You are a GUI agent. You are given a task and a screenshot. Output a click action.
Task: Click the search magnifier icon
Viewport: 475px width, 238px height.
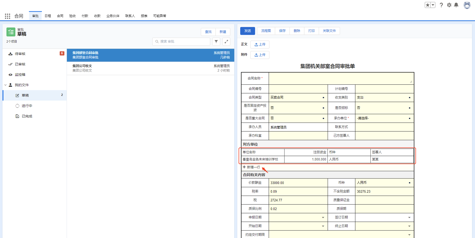[x=157, y=42]
